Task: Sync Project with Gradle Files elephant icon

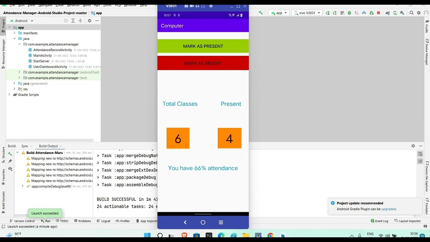Action: point(388,13)
